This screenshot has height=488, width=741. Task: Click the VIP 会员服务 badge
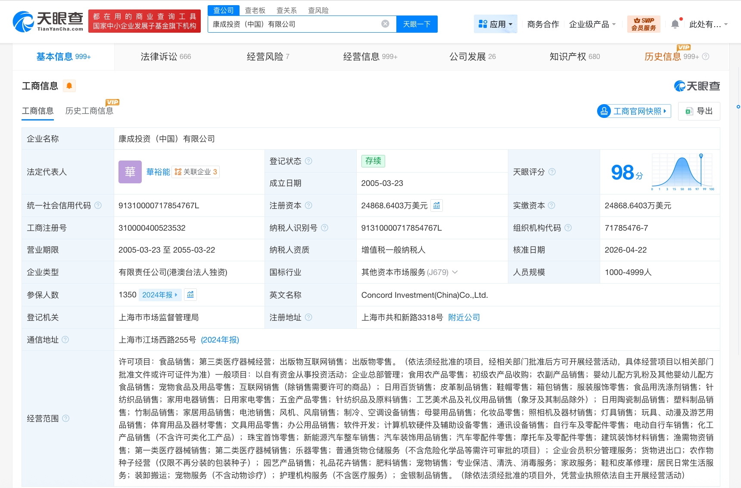coord(643,24)
